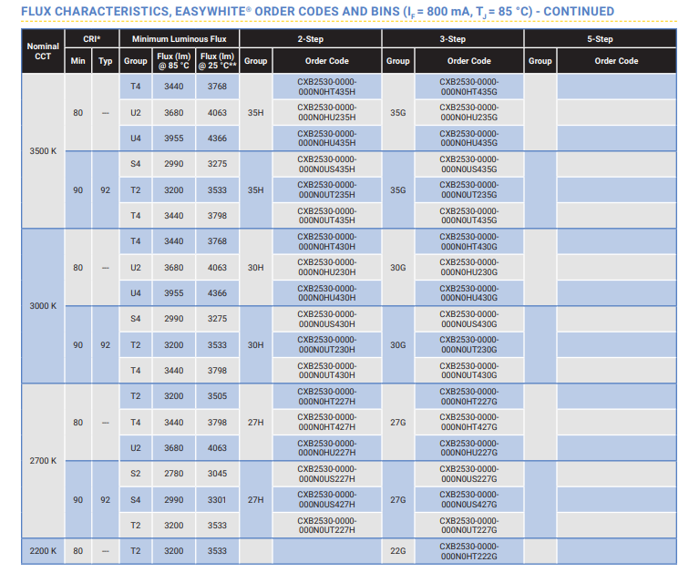Click the Flux (lm) @ 25 °C header
This screenshot has height=583, width=689.
218,61
